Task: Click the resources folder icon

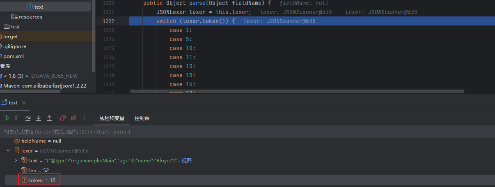Action: [15, 17]
